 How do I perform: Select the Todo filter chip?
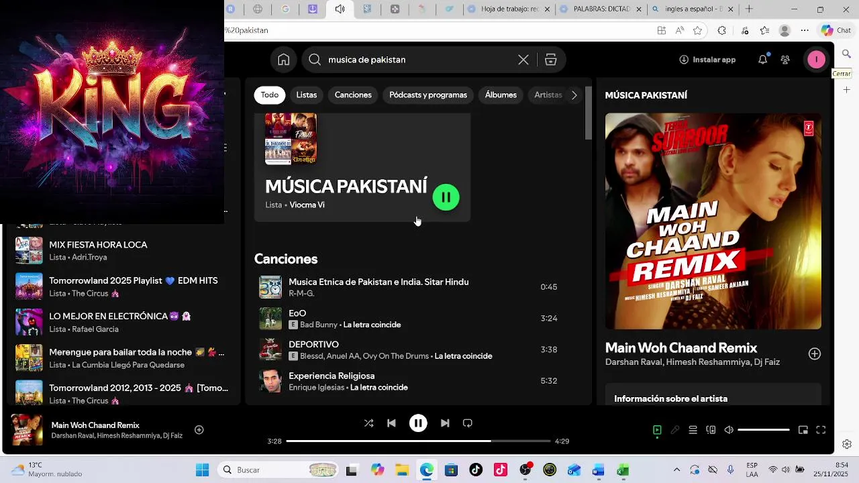pyautogui.click(x=270, y=95)
